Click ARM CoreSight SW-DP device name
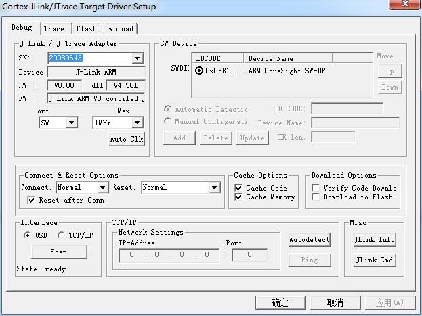The height and width of the screenshot is (316, 422). (287, 71)
